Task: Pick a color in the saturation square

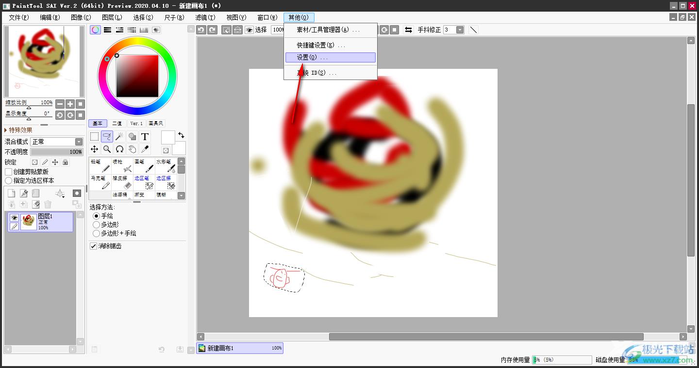Action: [137, 76]
